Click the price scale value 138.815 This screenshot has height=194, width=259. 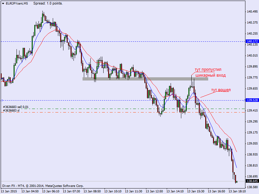pos(252,166)
